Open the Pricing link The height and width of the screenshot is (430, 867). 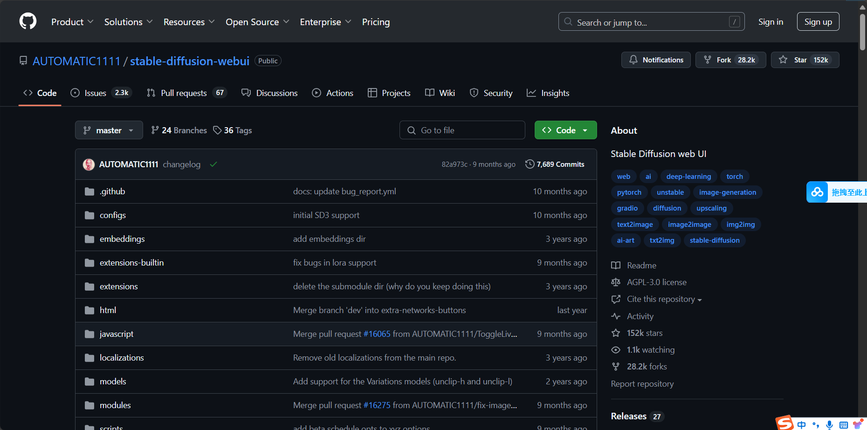(x=376, y=22)
